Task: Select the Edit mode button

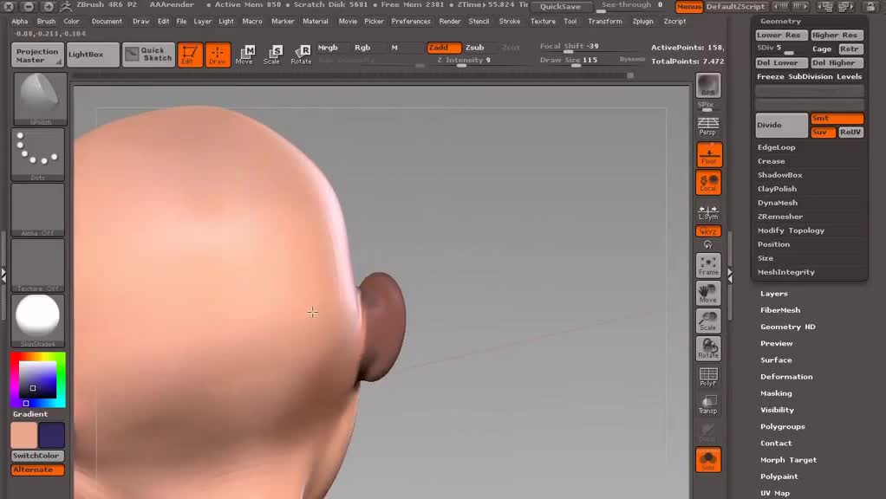Action: 190,55
